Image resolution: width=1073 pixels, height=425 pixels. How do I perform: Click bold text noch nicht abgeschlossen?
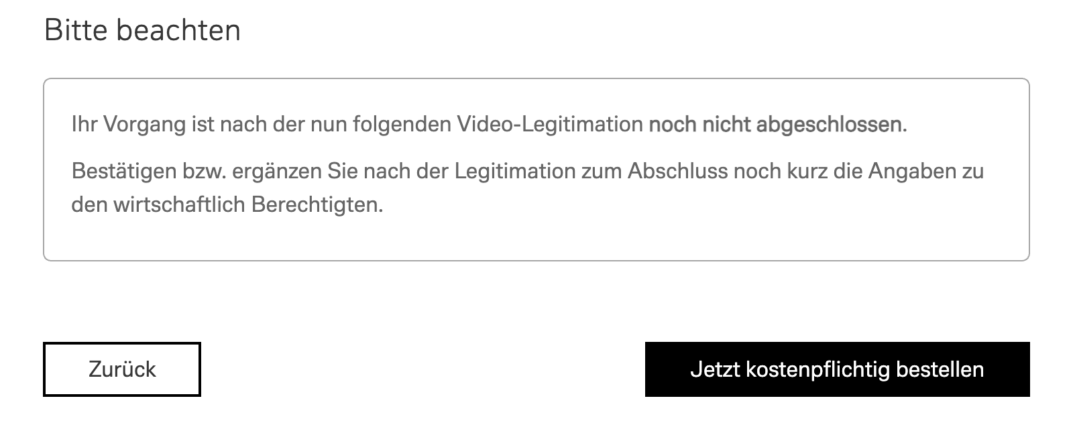tap(775, 125)
